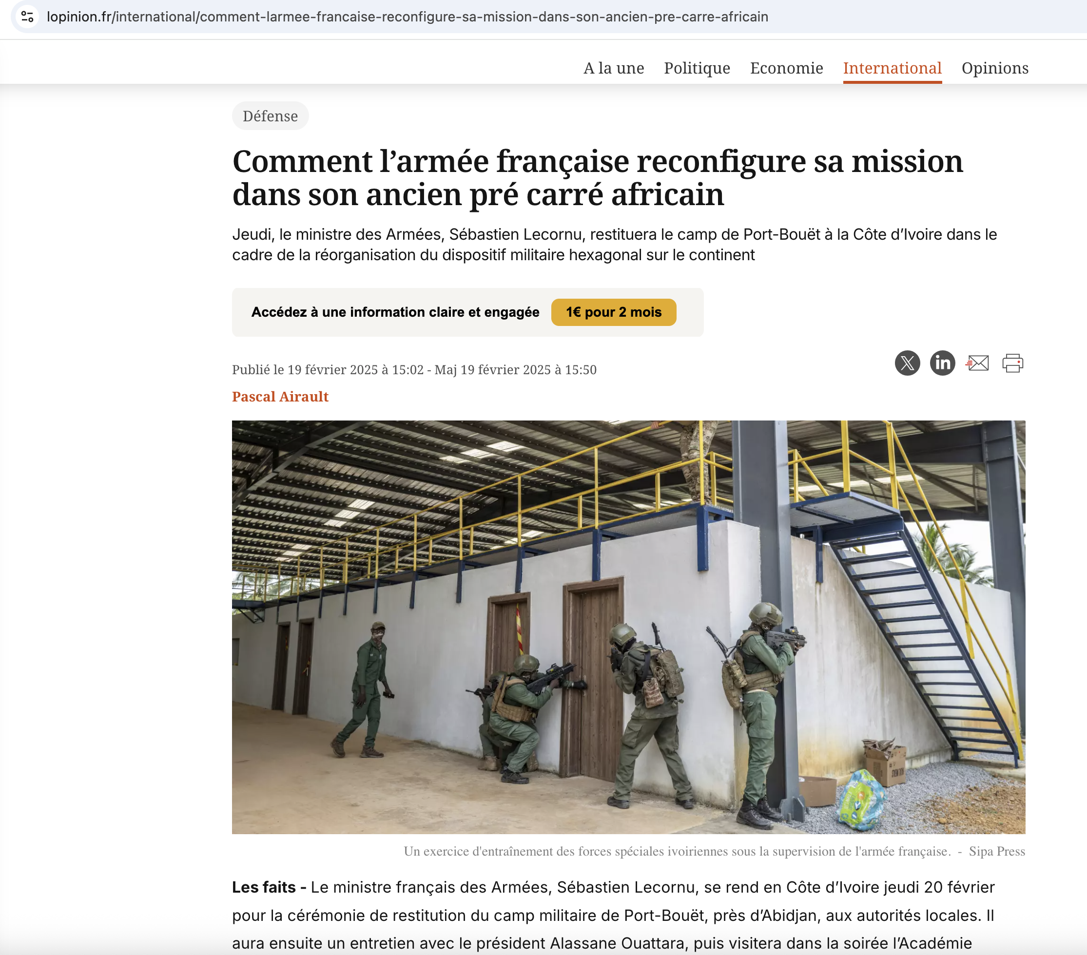Screen dimensions: 1087x955
Task: Open the Opinions section
Action: (x=995, y=68)
